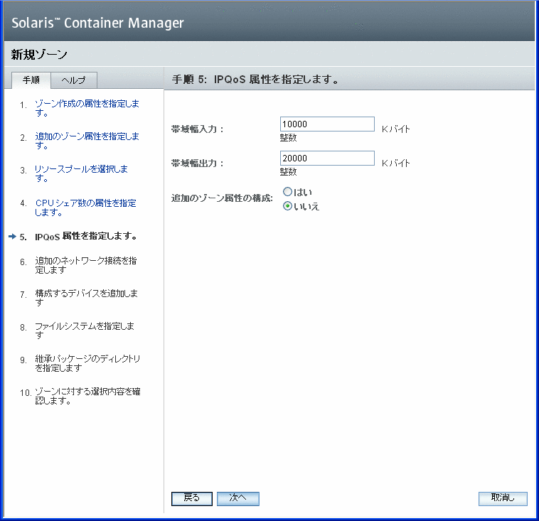Image resolution: width=539 pixels, height=521 pixels.
Task: Select the はい radio button
Action: click(287, 191)
